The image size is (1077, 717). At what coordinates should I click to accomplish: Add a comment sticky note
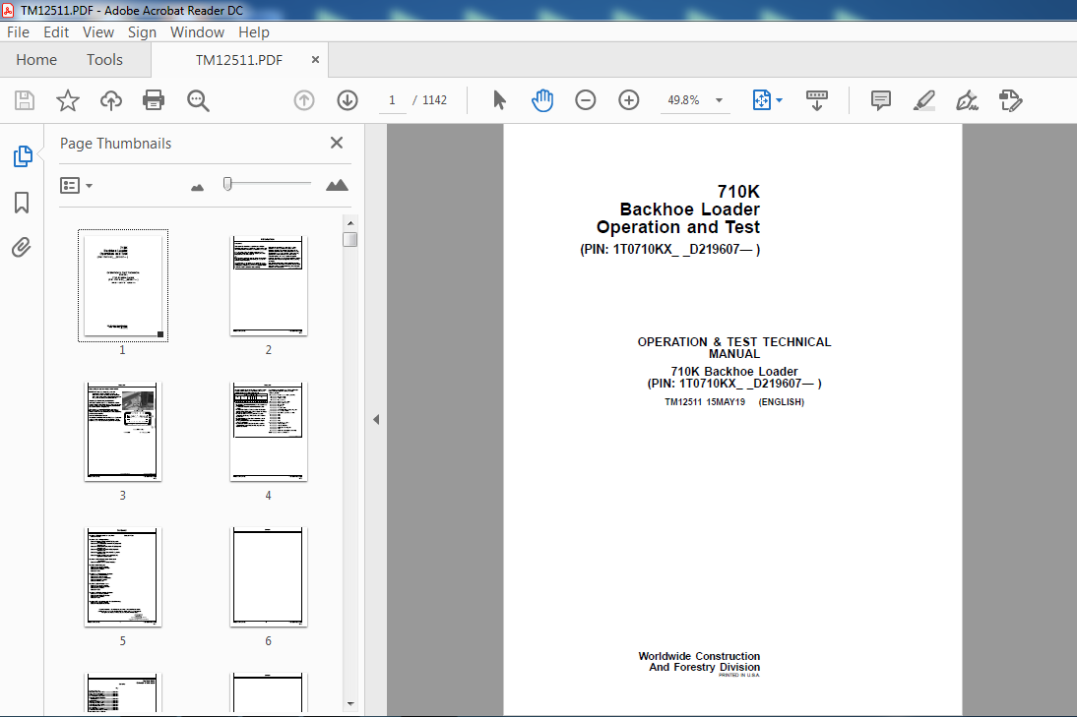[880, 100]
